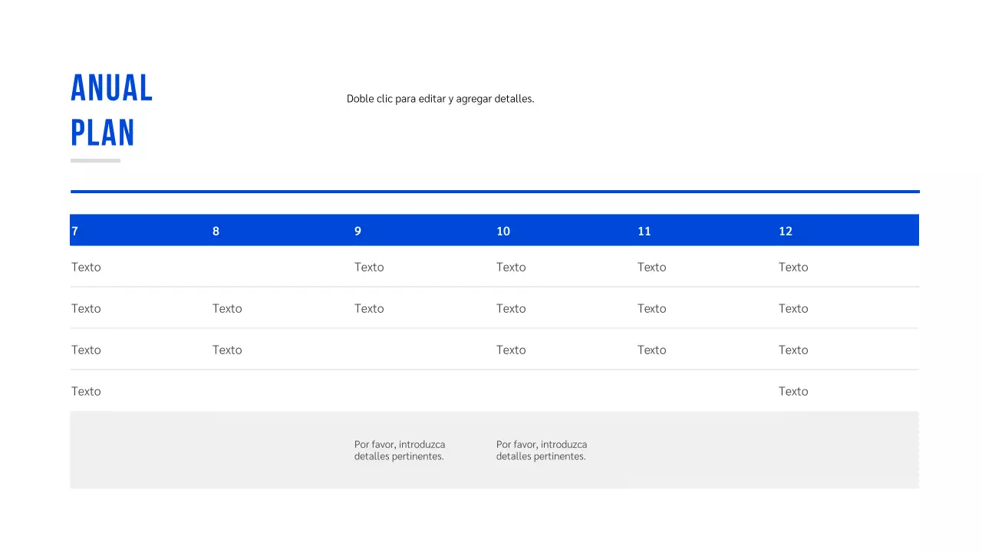Select header cell labeled 8
This screenshot has height=552, width=982.
216,231
